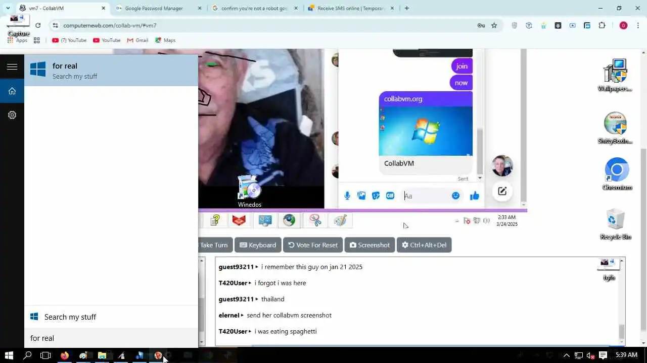647x363 pixels.
Task: Click the chat message 'i was eating spaghetti'
Action: [x=286, y=331]
